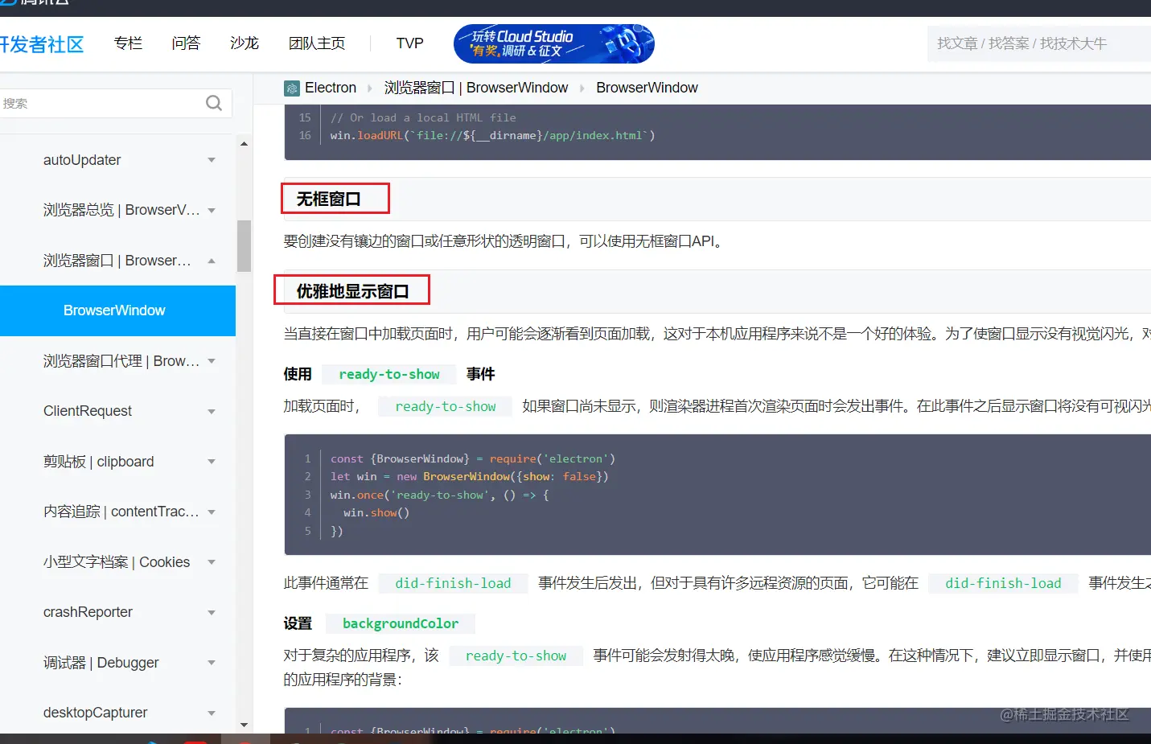Click the last BrowserWindow breadcrumb item

[x=647, y=88]
